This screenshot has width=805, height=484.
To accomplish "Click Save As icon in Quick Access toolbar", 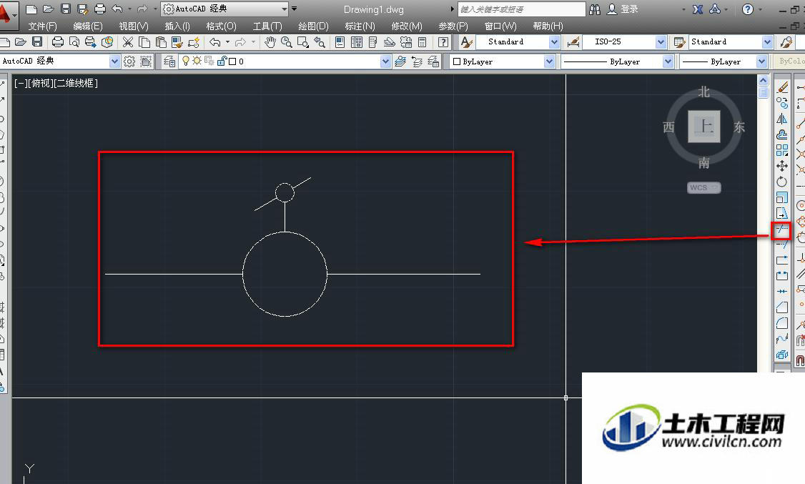I will tap(82, 9).
